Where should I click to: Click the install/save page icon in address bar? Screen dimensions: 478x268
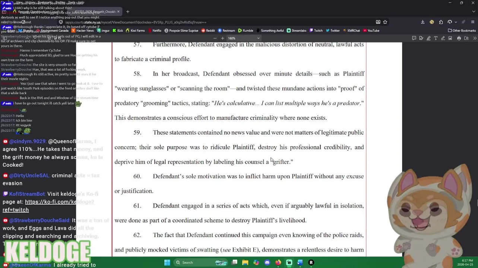click(x=378, y=22)
